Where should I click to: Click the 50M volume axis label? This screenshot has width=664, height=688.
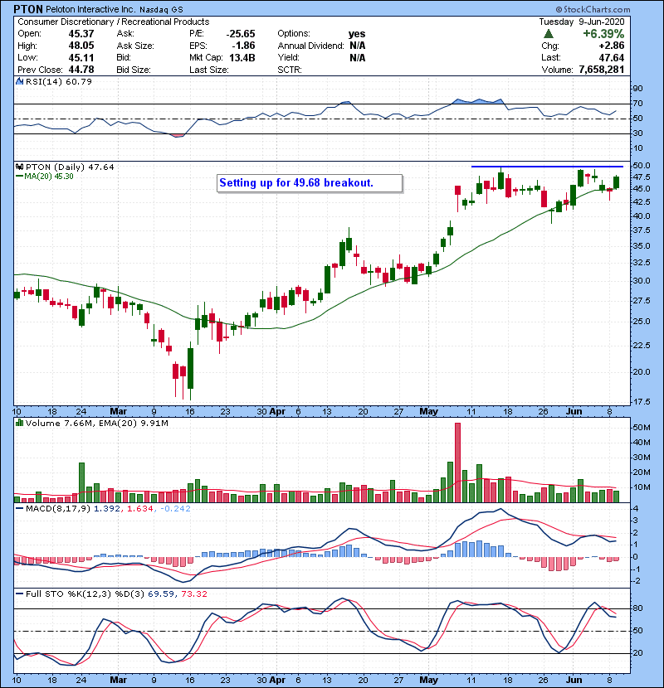tap(642, 428)
